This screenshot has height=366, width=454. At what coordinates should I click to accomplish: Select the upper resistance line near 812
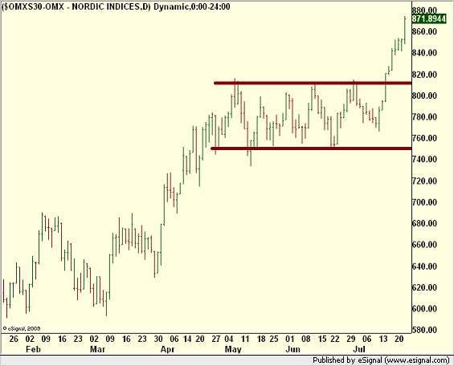[x=312, y=83]
